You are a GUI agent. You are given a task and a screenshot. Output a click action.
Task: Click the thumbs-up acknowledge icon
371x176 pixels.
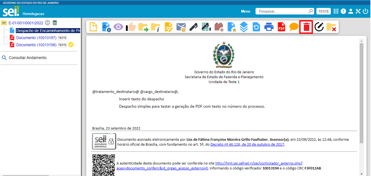click(131, 27)
